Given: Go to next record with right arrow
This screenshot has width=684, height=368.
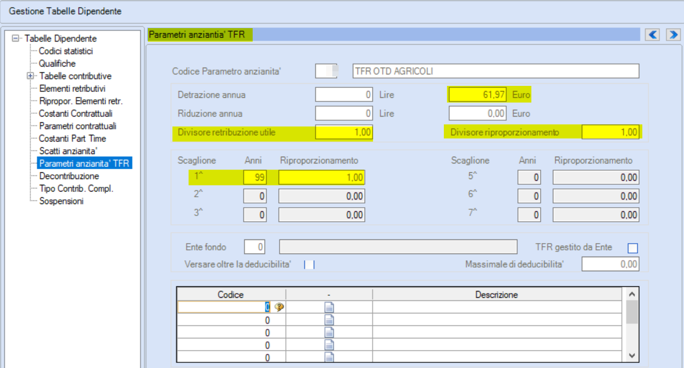Looking at the screenshot, I should (673, 34).
